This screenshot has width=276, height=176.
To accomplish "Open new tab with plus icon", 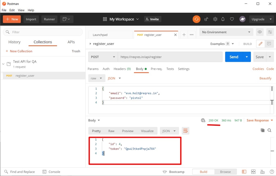I will 184,35.
